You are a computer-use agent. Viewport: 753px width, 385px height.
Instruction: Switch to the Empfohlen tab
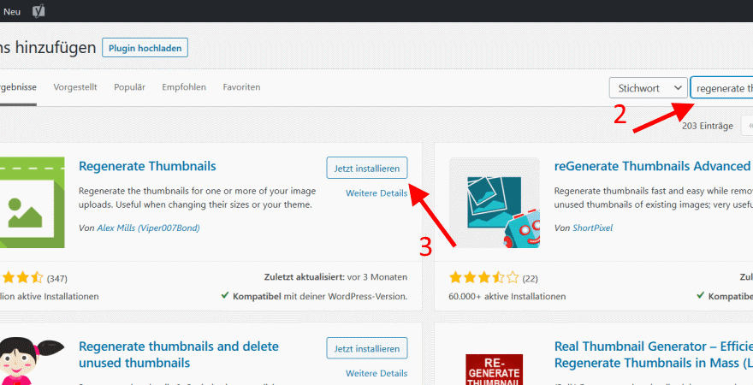tap(184, 87)
